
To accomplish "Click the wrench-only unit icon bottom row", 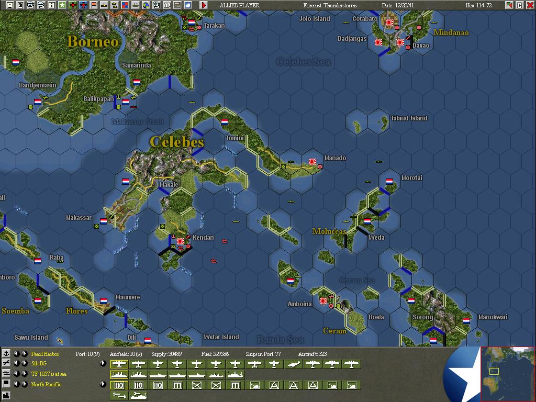I will coord(119,396).
